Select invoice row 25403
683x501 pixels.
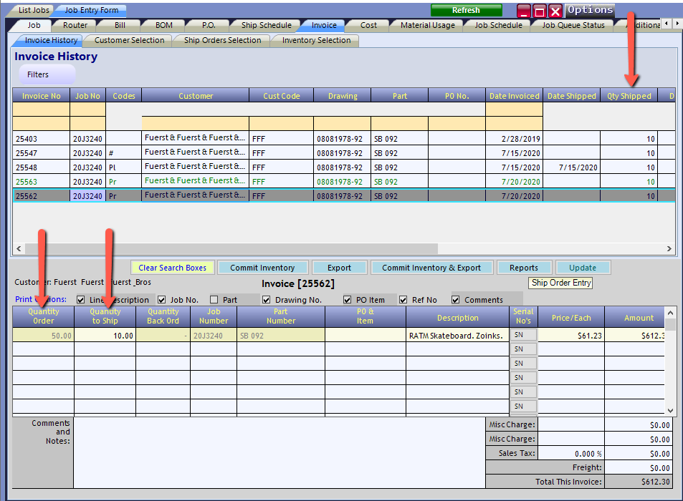[343, 139]
